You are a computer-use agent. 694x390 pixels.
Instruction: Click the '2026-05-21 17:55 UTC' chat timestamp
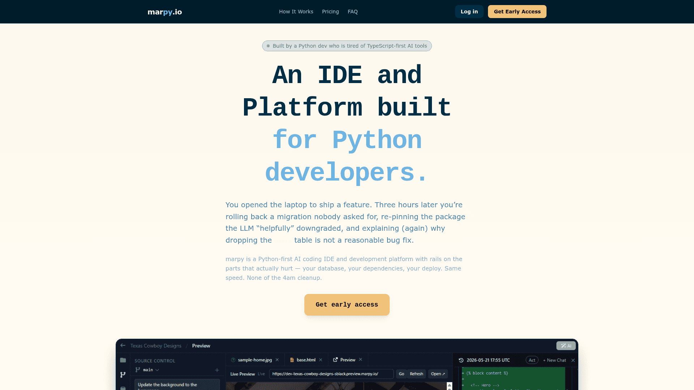tap(488, 360)
